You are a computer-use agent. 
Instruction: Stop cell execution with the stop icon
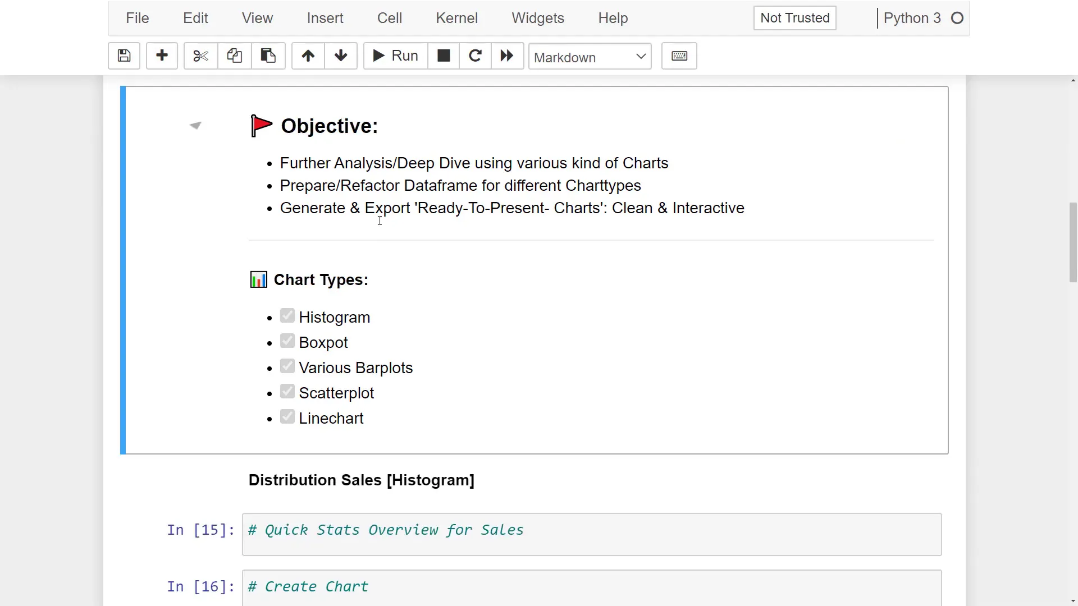coord(443,56)
